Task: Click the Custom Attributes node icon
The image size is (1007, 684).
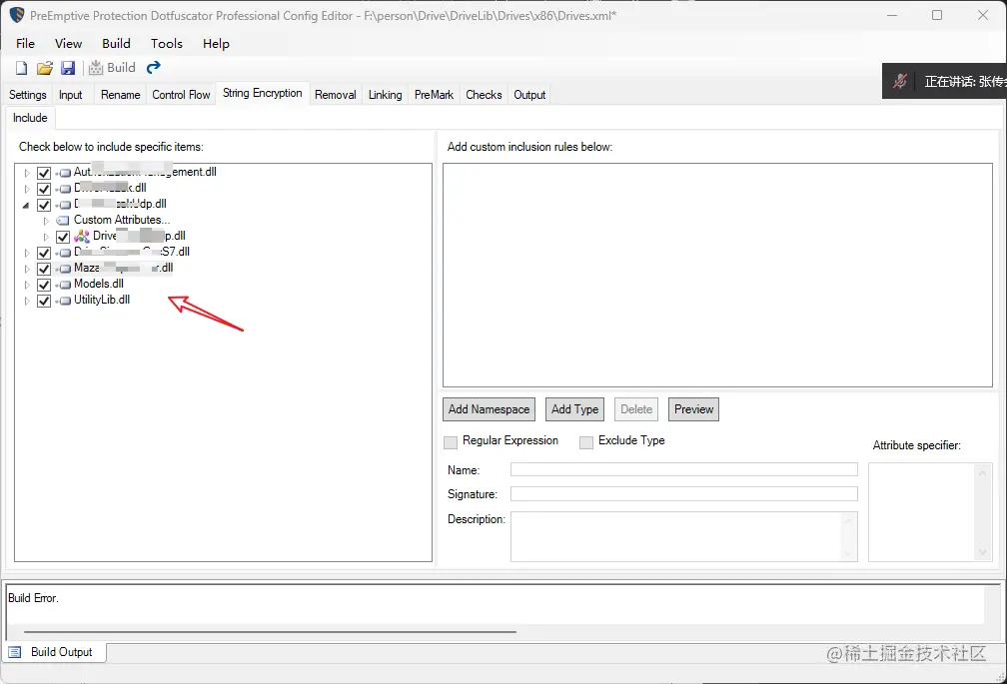Action: coord(63,220)
